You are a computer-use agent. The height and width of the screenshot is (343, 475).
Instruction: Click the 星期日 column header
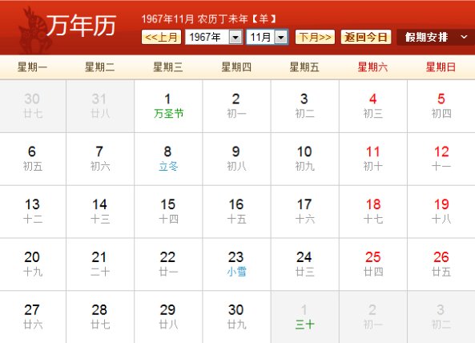[x=441, y=67]
